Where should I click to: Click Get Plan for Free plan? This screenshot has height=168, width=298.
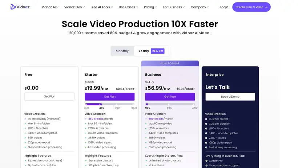(49, 97)
